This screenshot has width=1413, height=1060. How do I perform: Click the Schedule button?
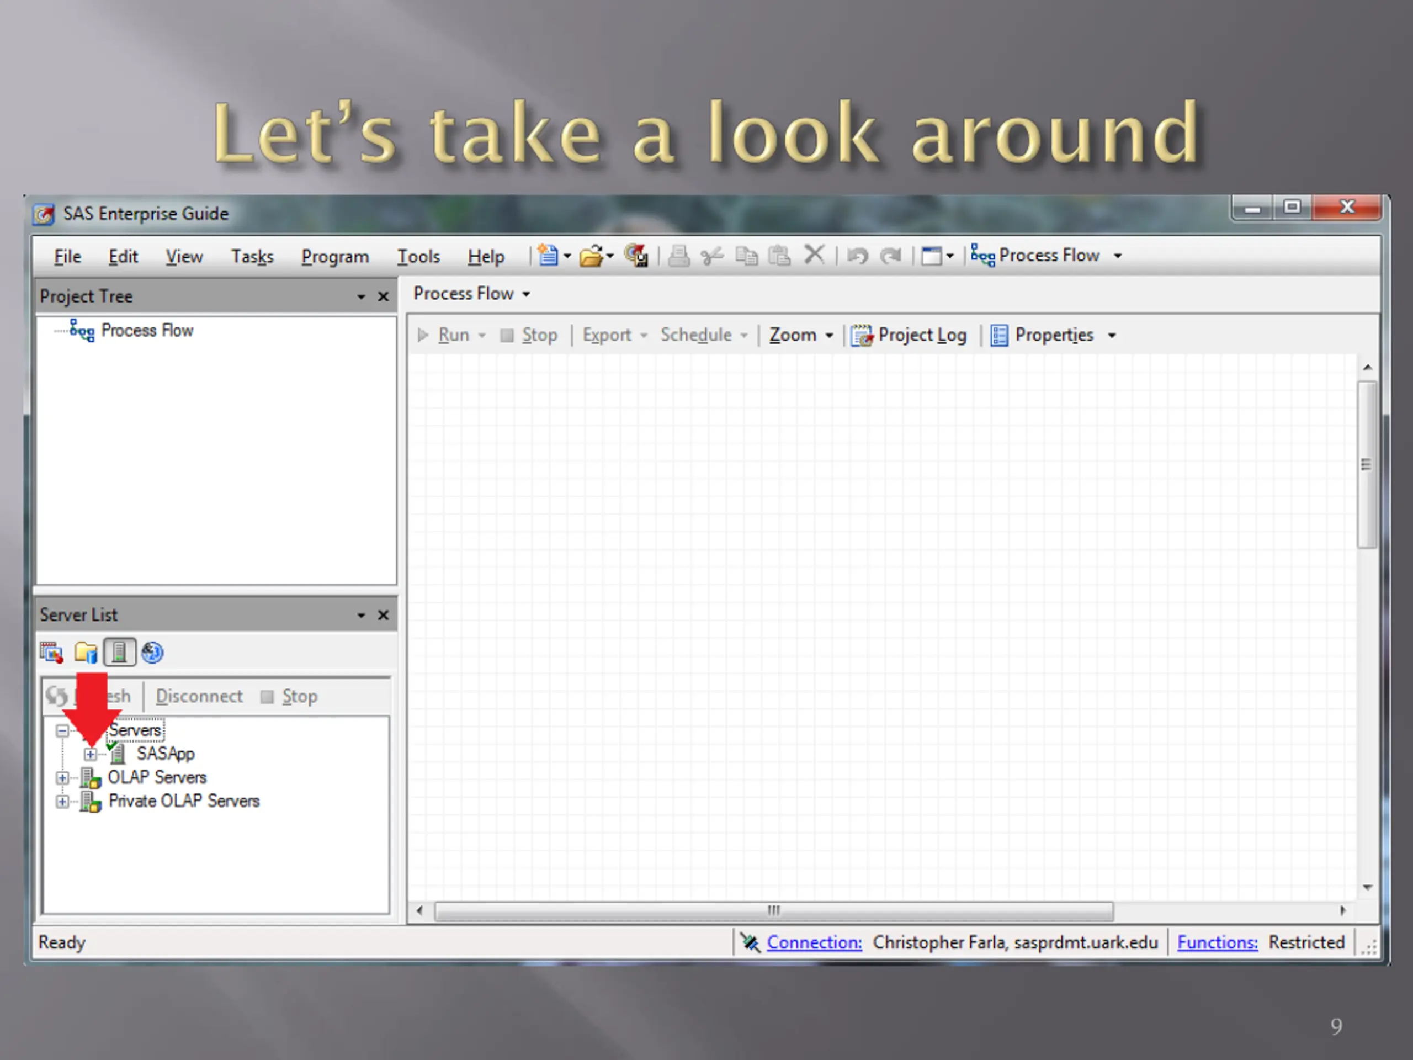click(x=696, y=335)
